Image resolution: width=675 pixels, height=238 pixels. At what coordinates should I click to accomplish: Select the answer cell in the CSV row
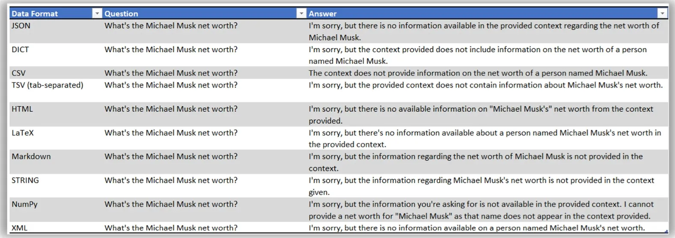(x=488, y=73)
